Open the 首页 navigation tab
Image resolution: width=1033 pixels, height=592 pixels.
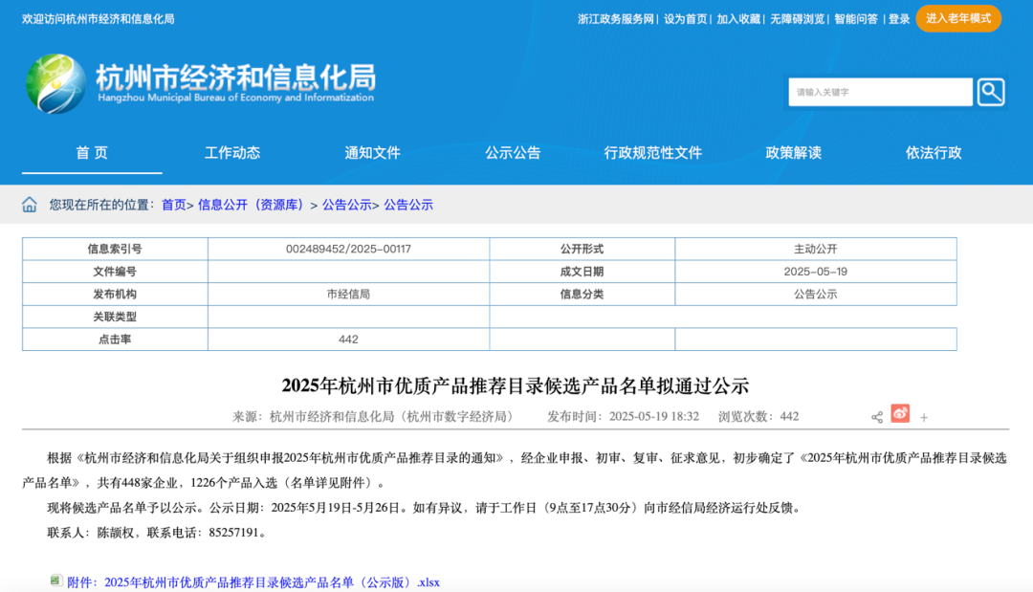coord(92,153)
